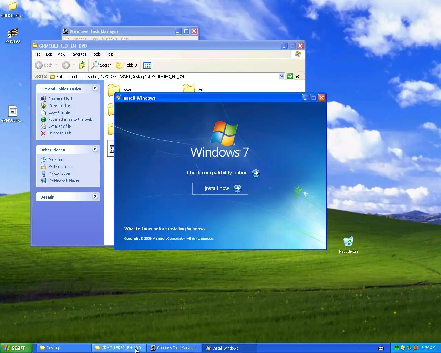This screenshot has height=353, width=441.
Task: Click the Safely Remove Hardware tray icon
Action: coord(409,348)
